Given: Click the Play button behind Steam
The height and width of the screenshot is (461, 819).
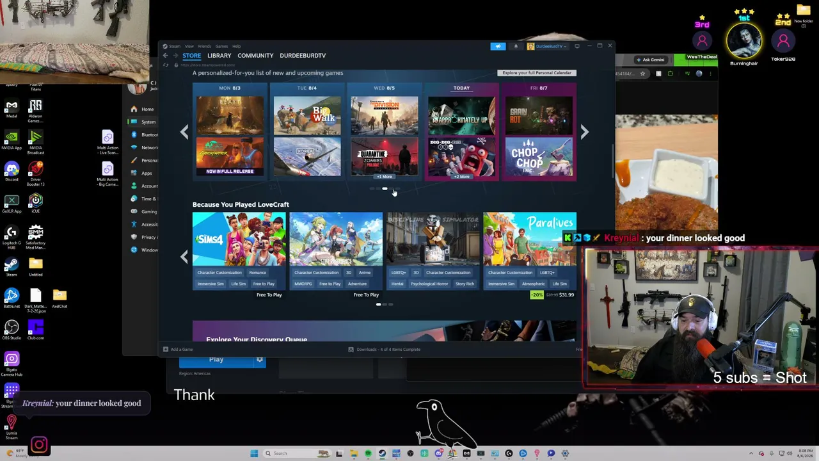Looking at the screenshot, I should click(216, 360).
